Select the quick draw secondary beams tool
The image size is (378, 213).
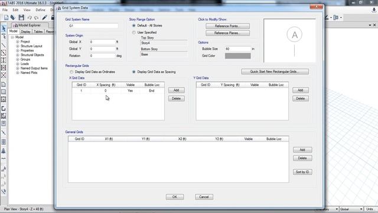point(4,67)
